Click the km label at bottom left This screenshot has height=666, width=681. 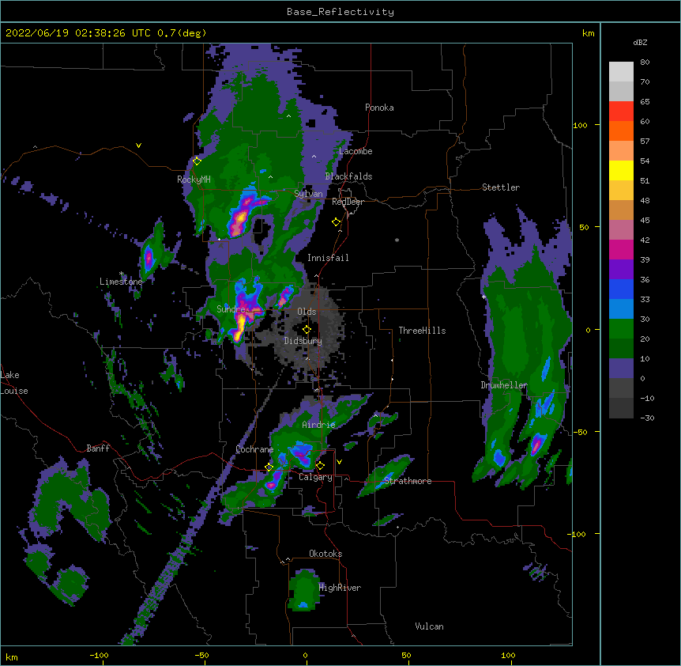click(12, 657)
